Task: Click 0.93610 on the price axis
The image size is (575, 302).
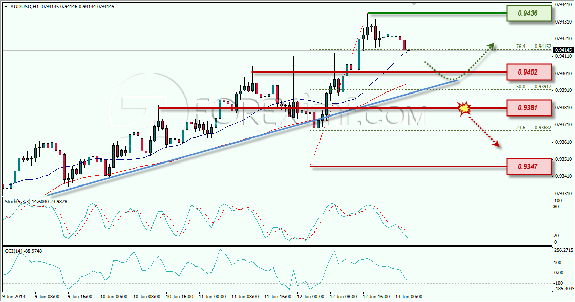Action: 564,142
